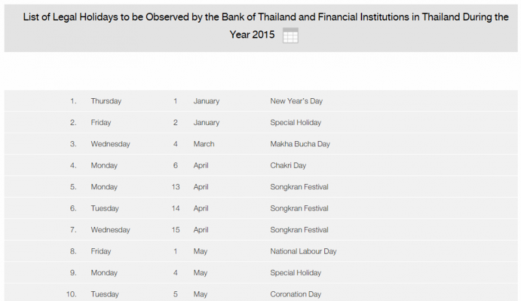Click the National Labour Day entry

pyautogui.click(x=303, y=251)
